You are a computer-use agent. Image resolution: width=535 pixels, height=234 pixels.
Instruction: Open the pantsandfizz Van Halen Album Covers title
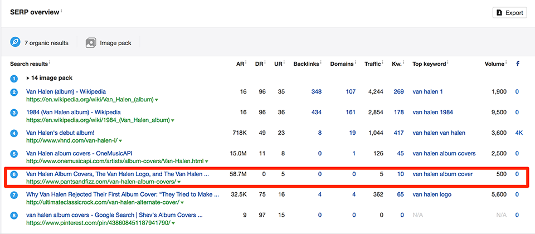point(118,174)
